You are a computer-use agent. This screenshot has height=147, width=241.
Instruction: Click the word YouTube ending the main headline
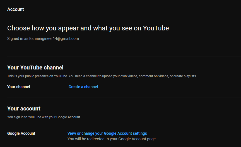tap(156, 28)
